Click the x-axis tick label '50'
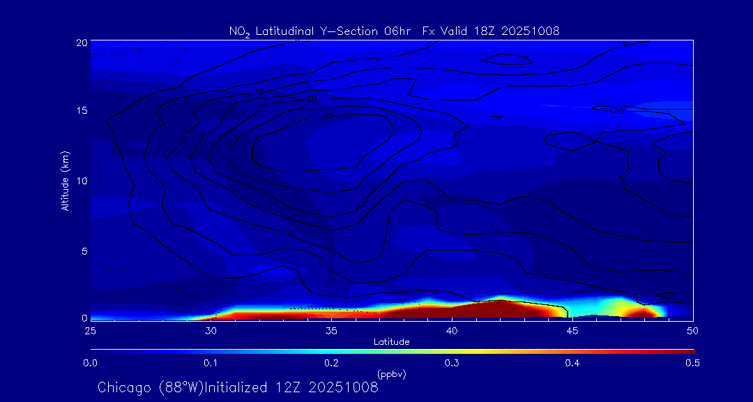The image size is (753, 402). tap(693, 330)
